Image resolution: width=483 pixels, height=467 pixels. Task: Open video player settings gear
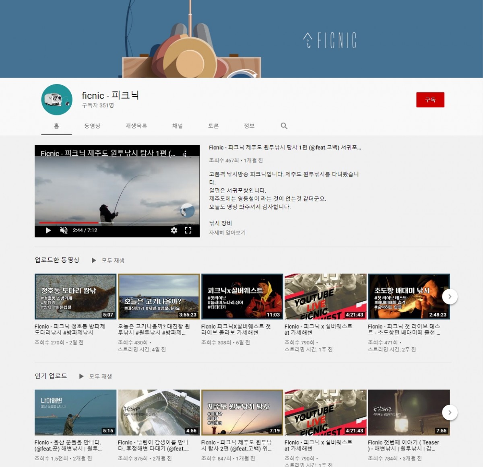tap(174, 230)
